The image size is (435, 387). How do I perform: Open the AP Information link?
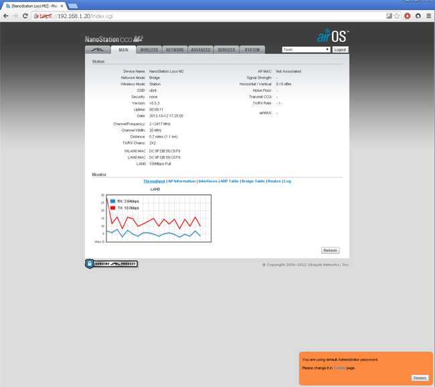pyautogui.click(x=182, y=181)
